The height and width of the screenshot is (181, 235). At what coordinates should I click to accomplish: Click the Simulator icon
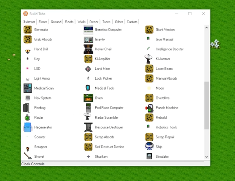click(x=149, y=156)
